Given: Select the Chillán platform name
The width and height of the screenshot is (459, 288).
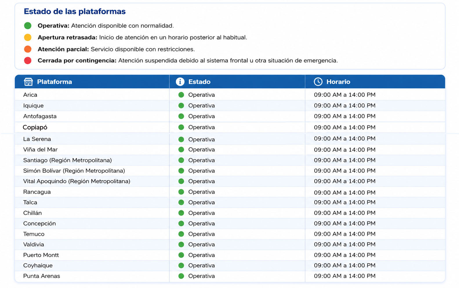Looking at the screenshot, I should (32, 213).
